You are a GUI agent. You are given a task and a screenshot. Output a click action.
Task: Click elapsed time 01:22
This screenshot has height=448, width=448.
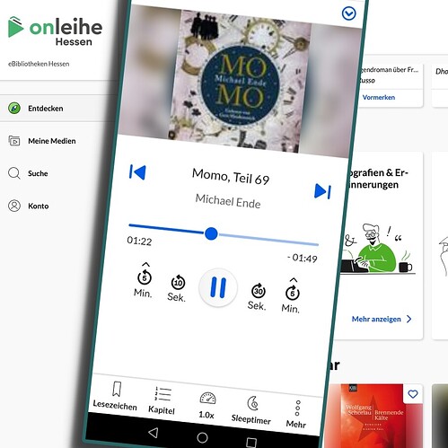tap(139, 241)
